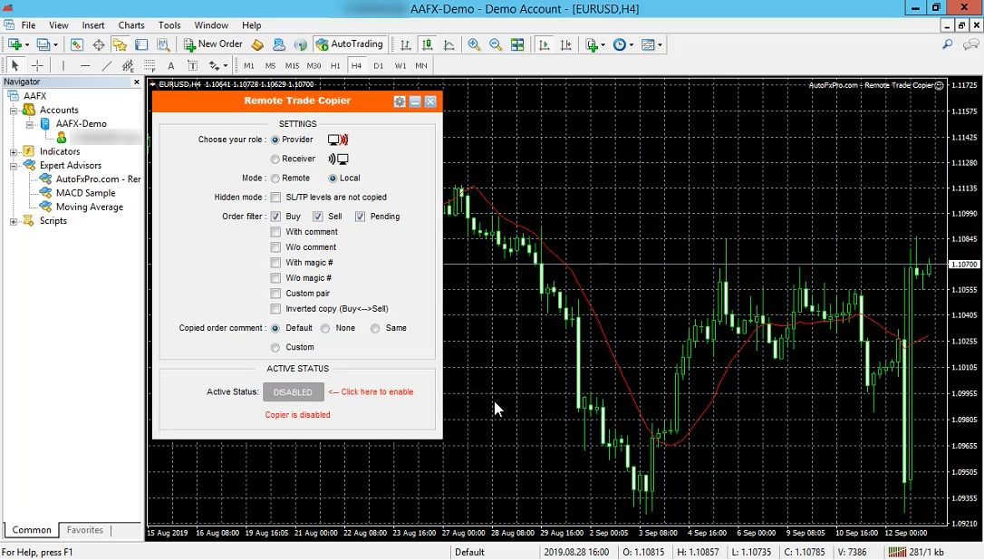Collapse the Expert Advisors tree node
This screenshot has width=984, height=560.
tap(14, 166)
